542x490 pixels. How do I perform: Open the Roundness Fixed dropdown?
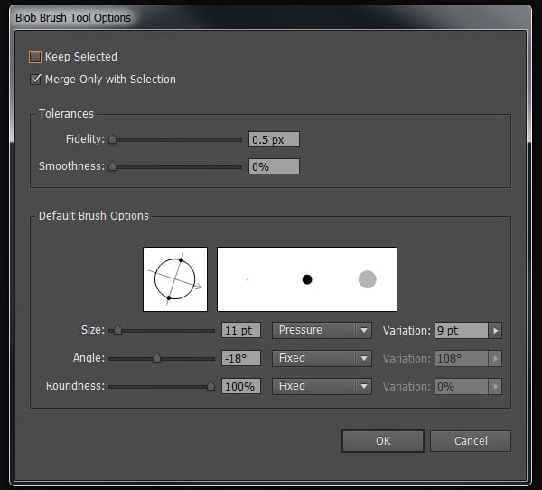[322, 386]
